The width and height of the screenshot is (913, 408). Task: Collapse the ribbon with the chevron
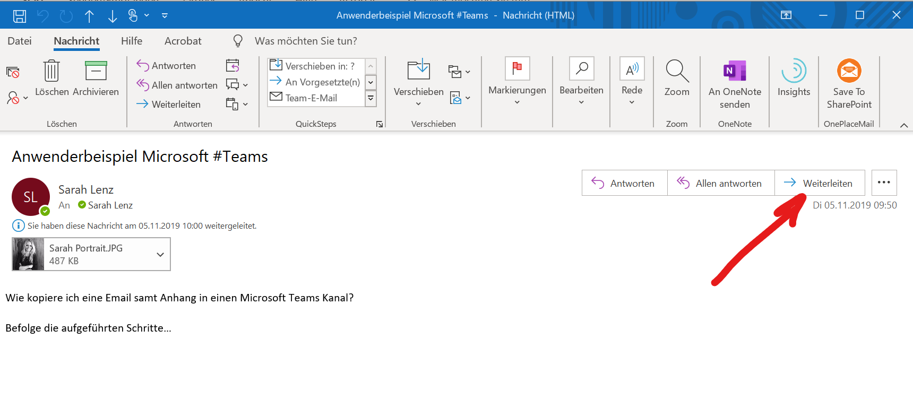coord(904,125)
